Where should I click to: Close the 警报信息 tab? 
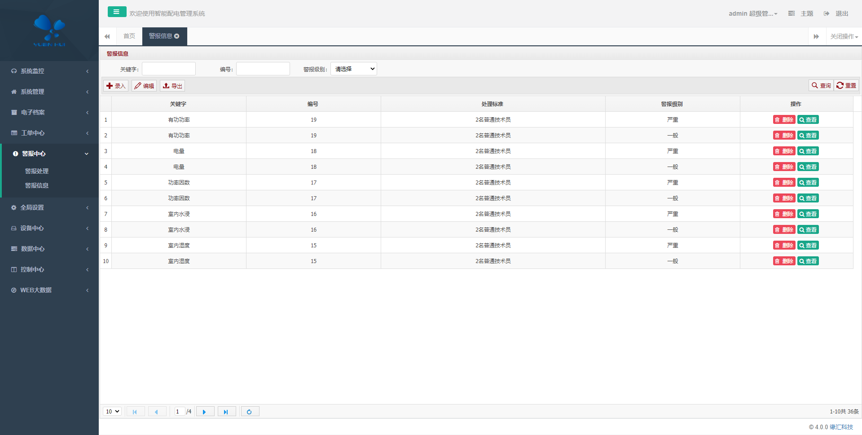click(177, 36)
